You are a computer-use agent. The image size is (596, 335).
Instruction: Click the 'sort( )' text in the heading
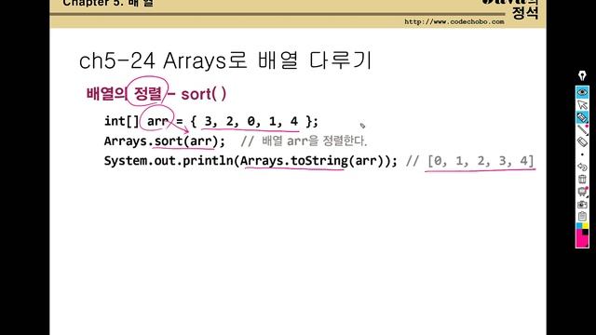pos(204,94)
